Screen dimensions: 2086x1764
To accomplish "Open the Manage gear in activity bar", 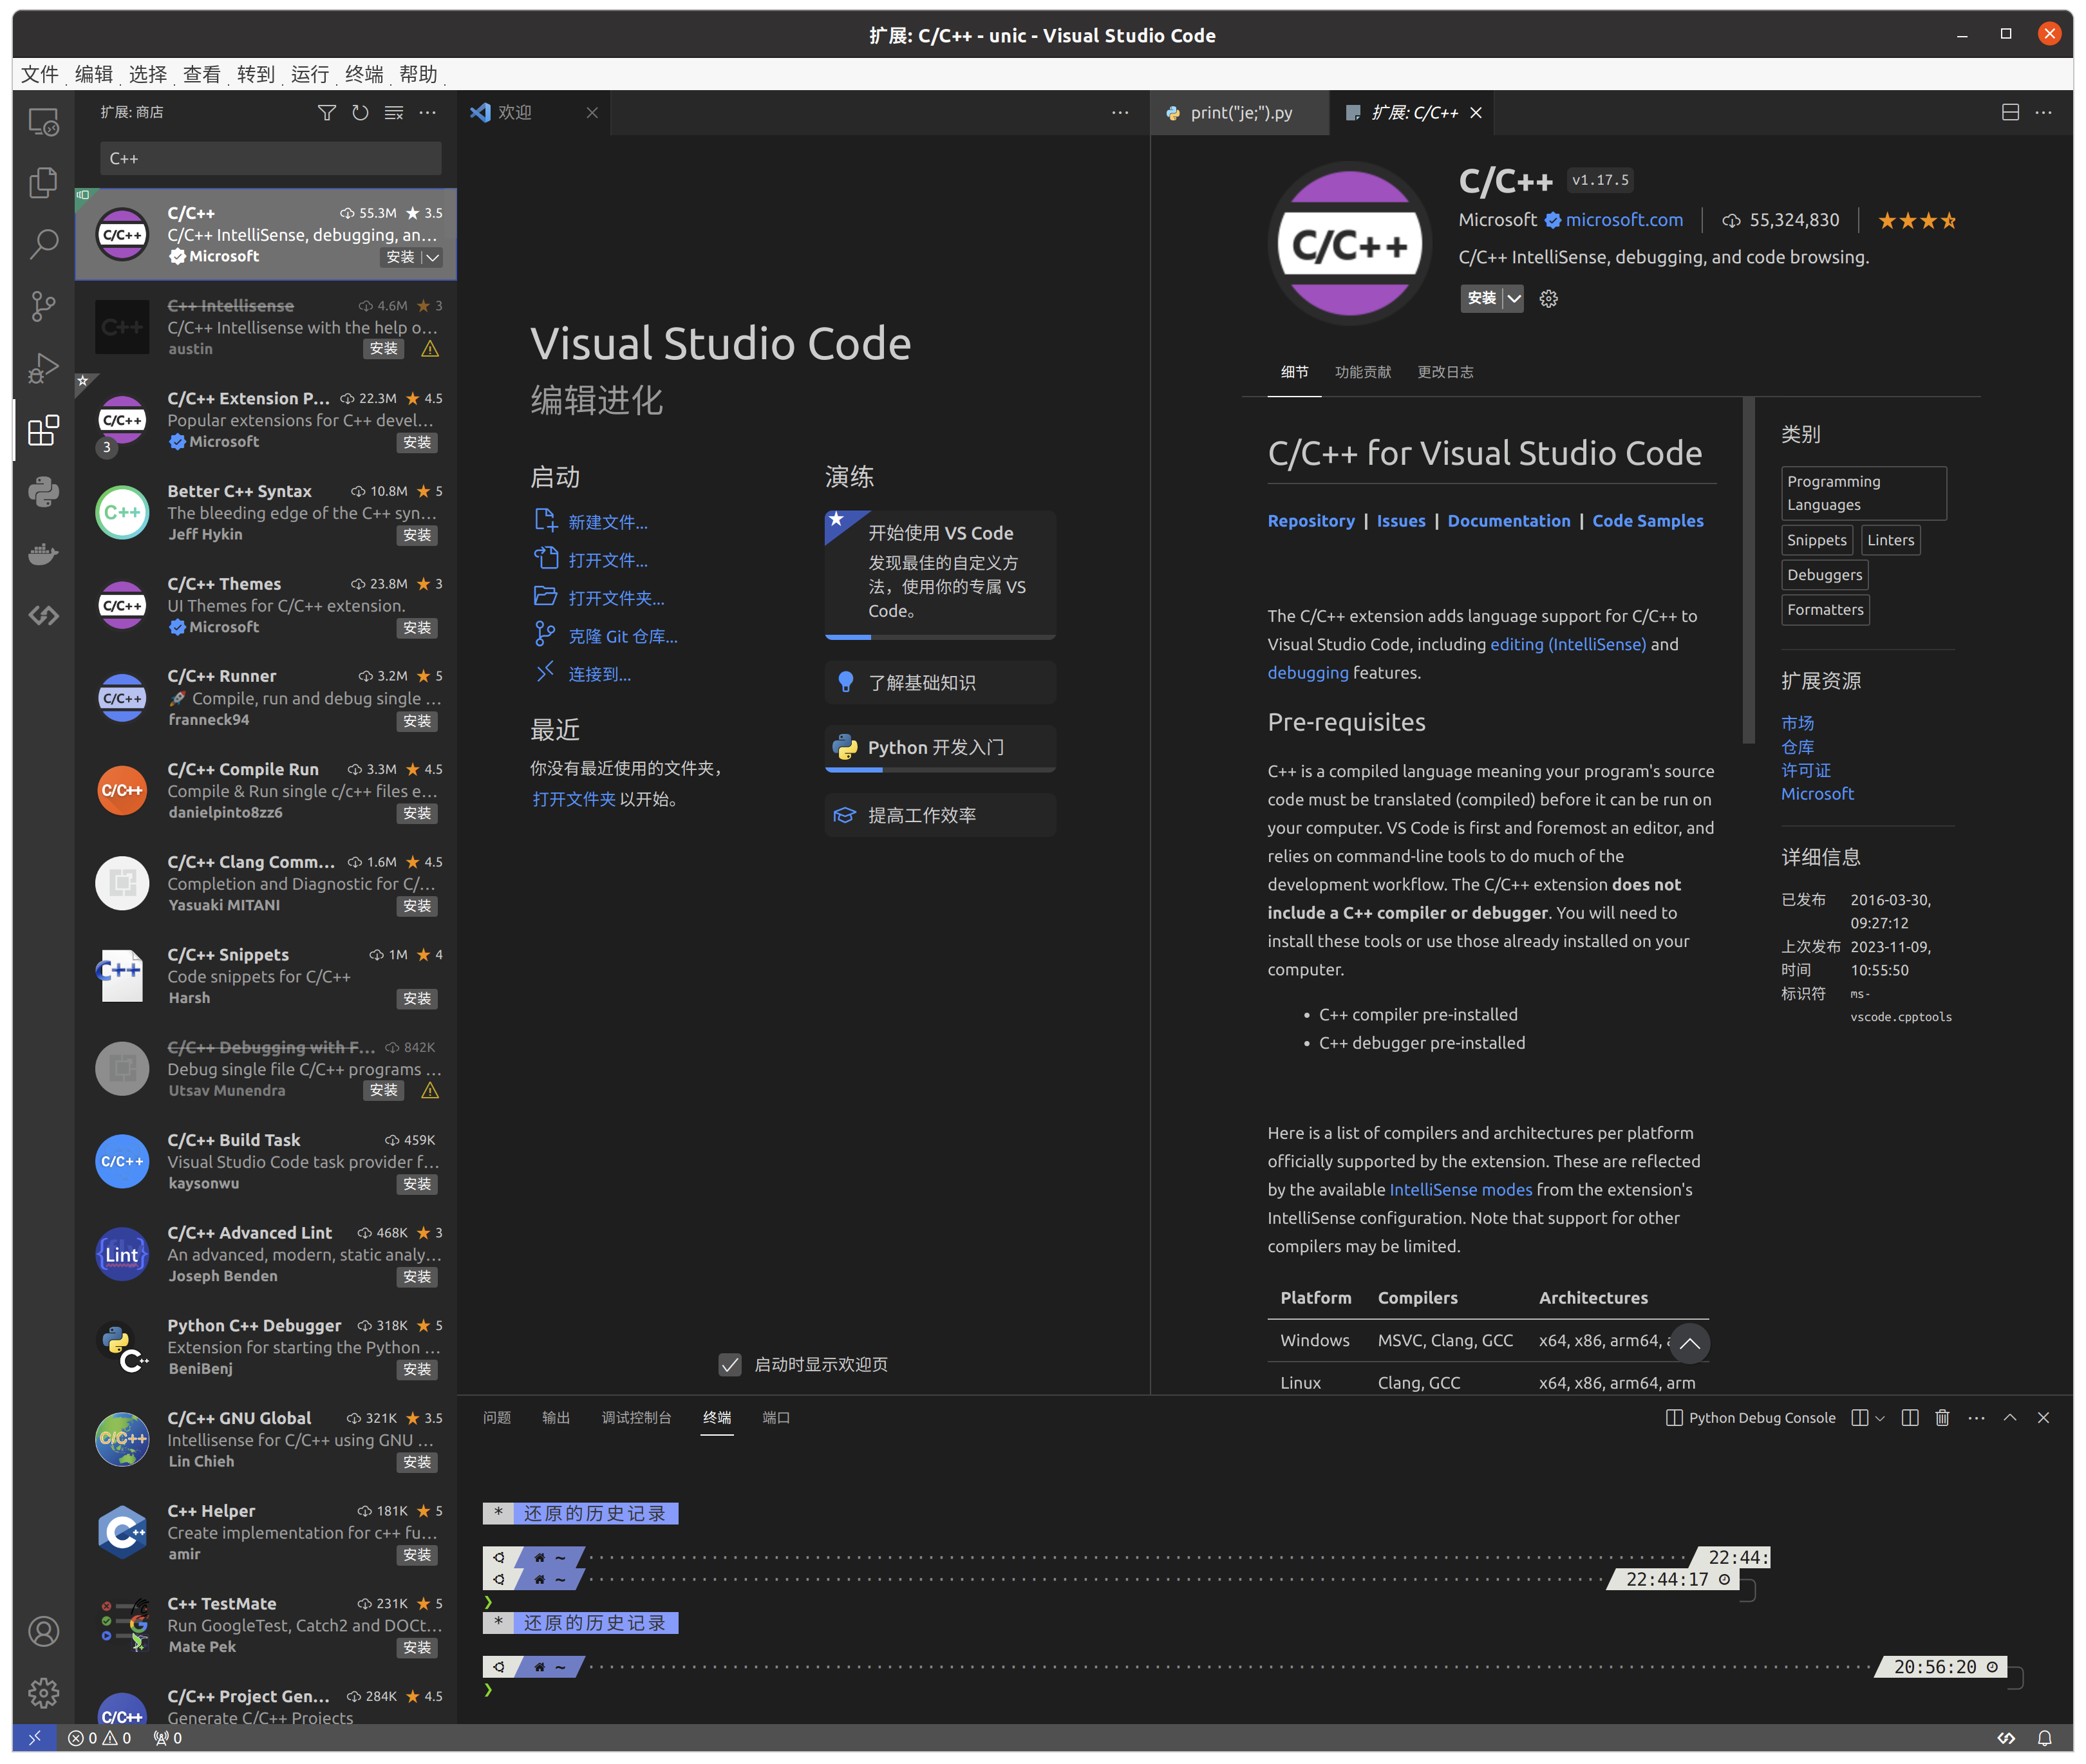I will click(x=43, y=1693).
